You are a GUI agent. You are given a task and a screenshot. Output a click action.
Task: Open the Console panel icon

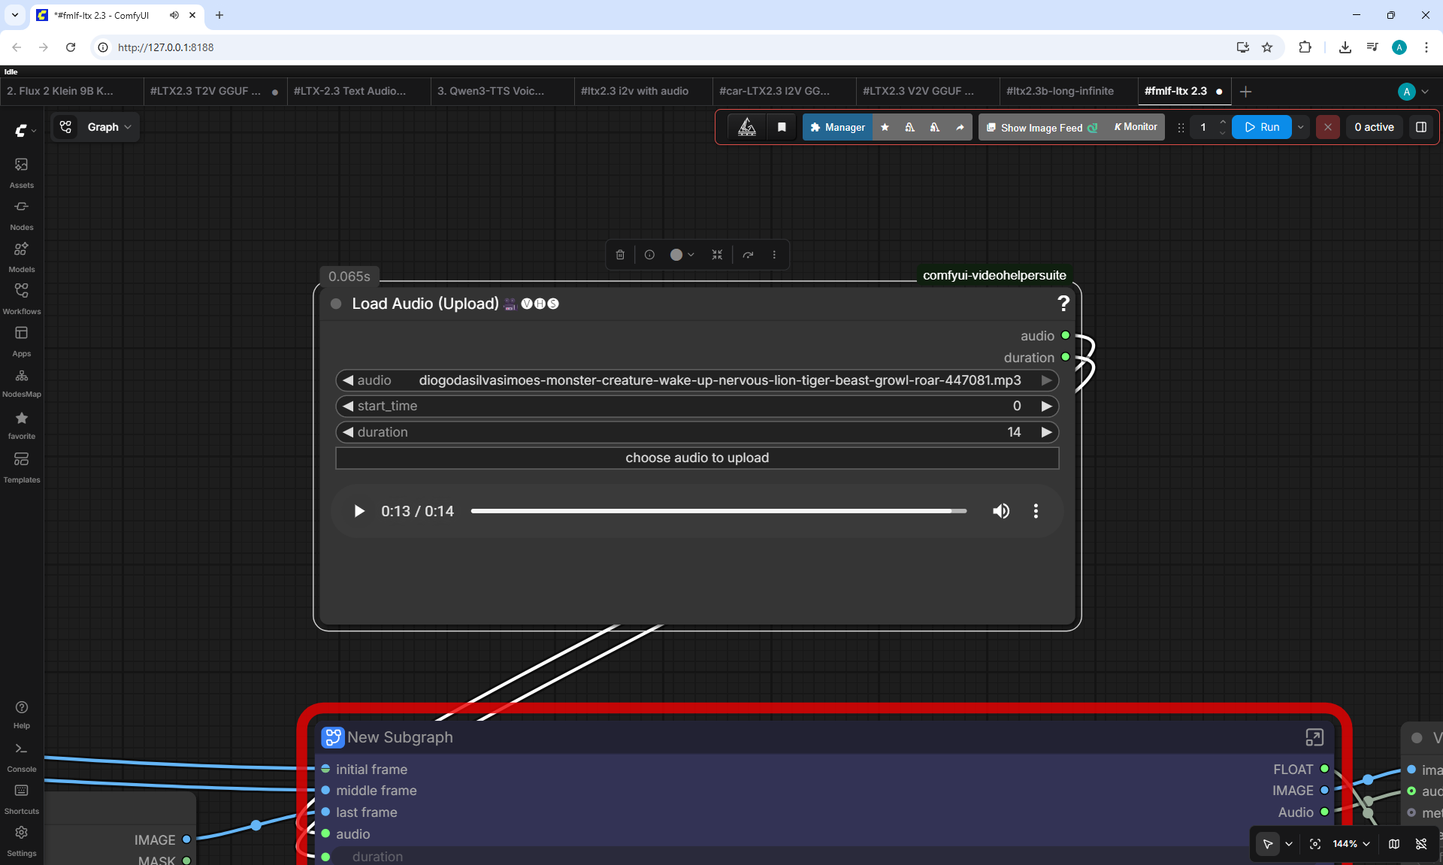pos(21,757)
